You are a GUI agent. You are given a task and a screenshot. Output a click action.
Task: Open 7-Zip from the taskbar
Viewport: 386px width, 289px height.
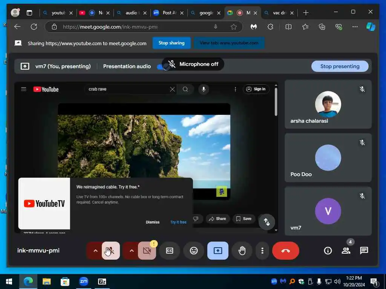102,281
